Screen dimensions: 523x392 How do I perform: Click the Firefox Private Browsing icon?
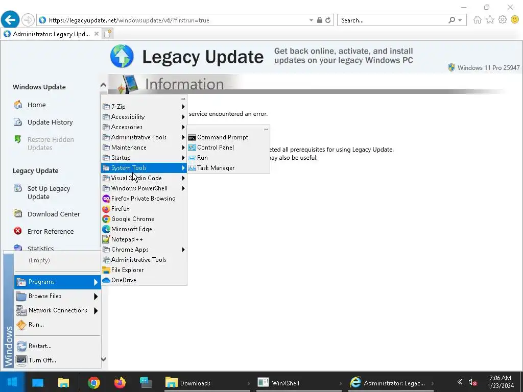[x=106, y=199]
